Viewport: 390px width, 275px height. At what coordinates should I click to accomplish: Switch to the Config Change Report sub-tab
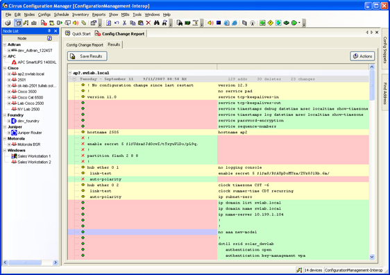pos(85,45)
